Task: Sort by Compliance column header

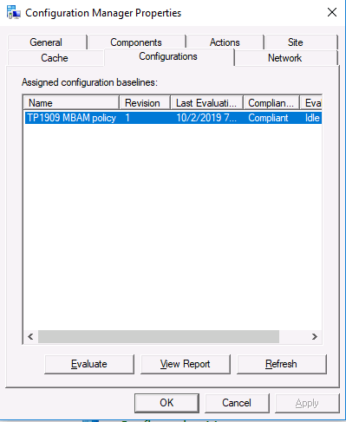Action: 271,103
